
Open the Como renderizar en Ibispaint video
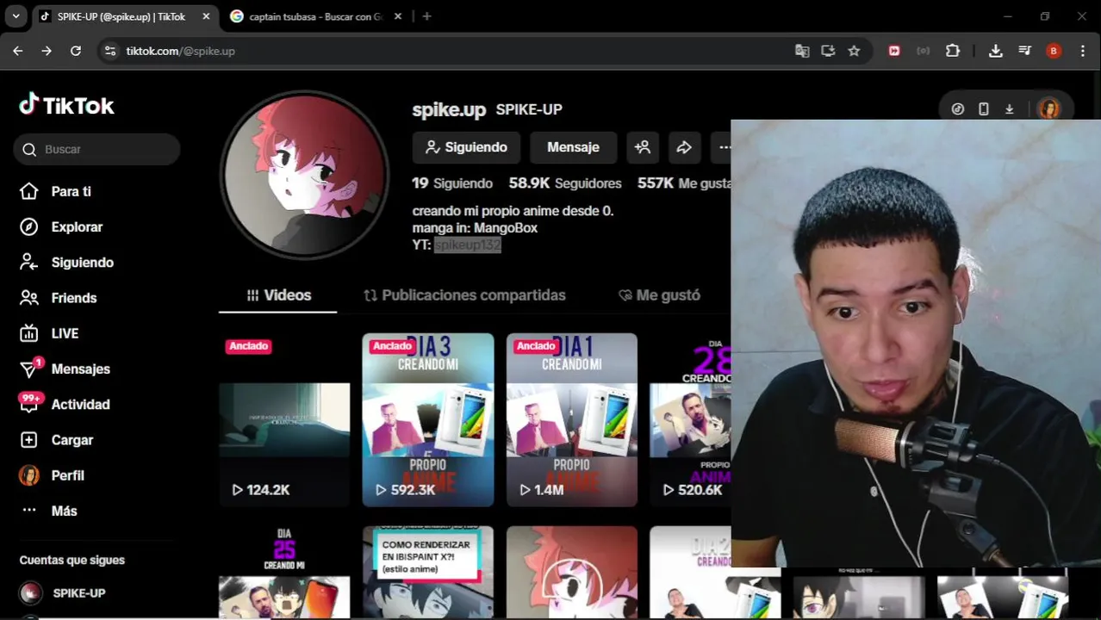click(x=428, y=572)
